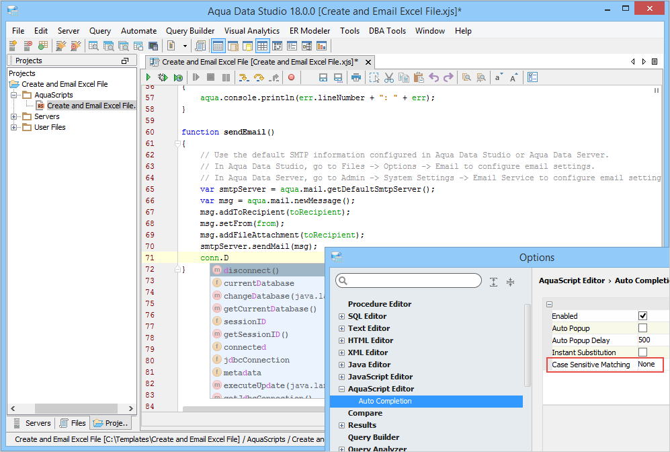
Task: Open the Case Sensitive Matching dropdown
Action: pos(649,365)
